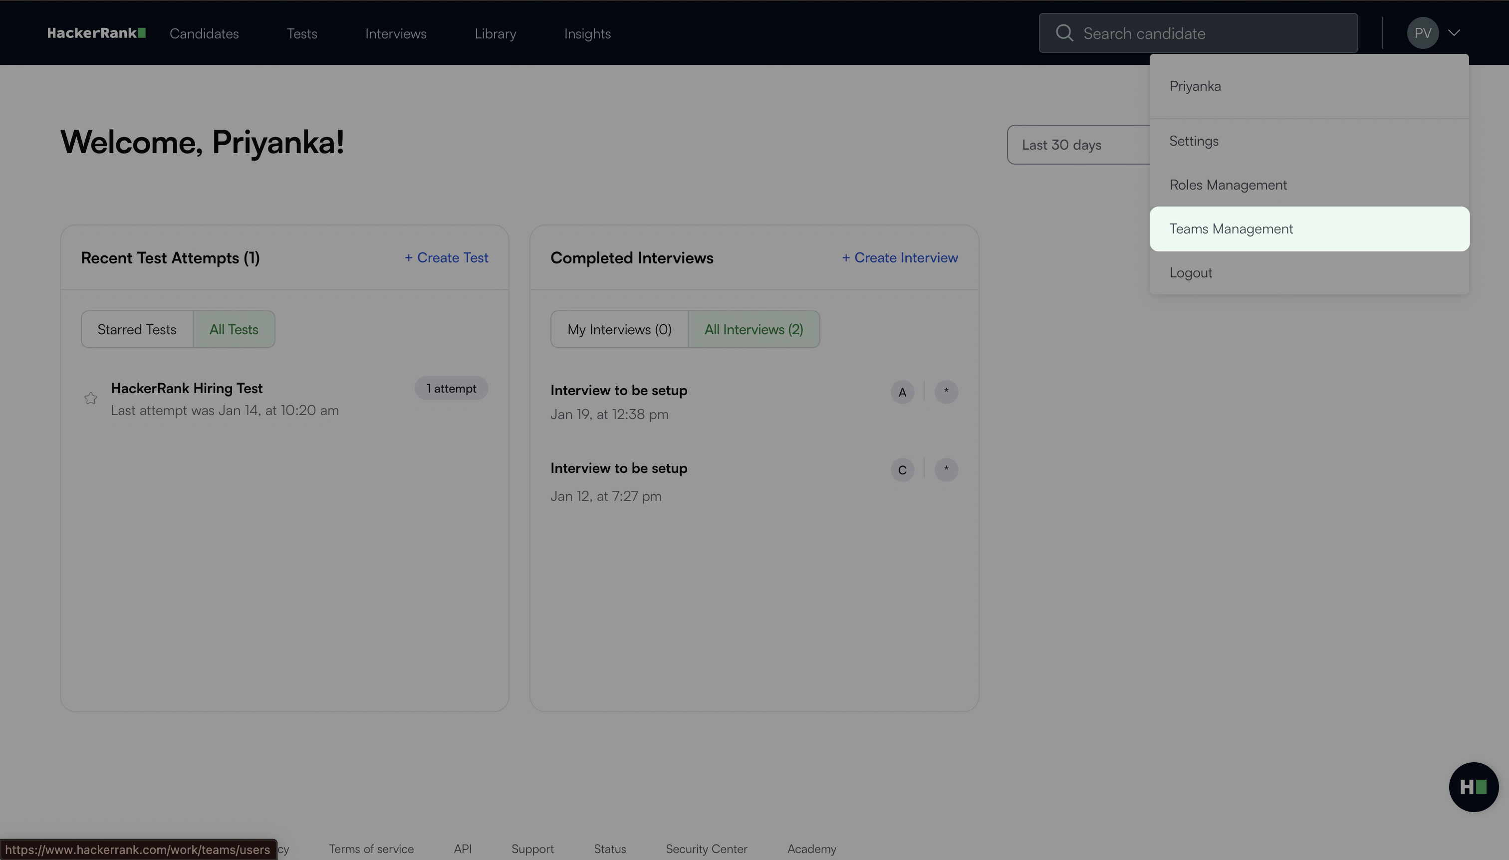1509x860 pixels.
Task: Click the HackerRank logo in header
Action: click(96, 33)
